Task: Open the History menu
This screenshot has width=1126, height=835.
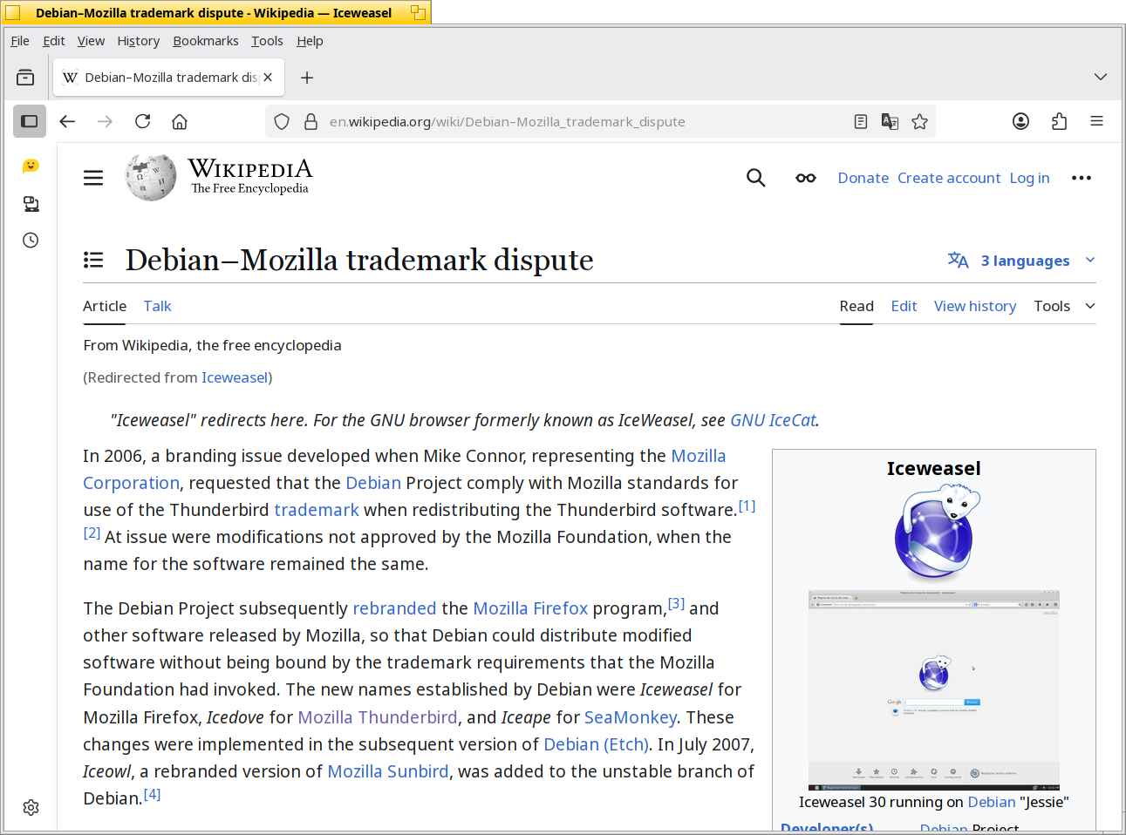Action: coord(139,41)
